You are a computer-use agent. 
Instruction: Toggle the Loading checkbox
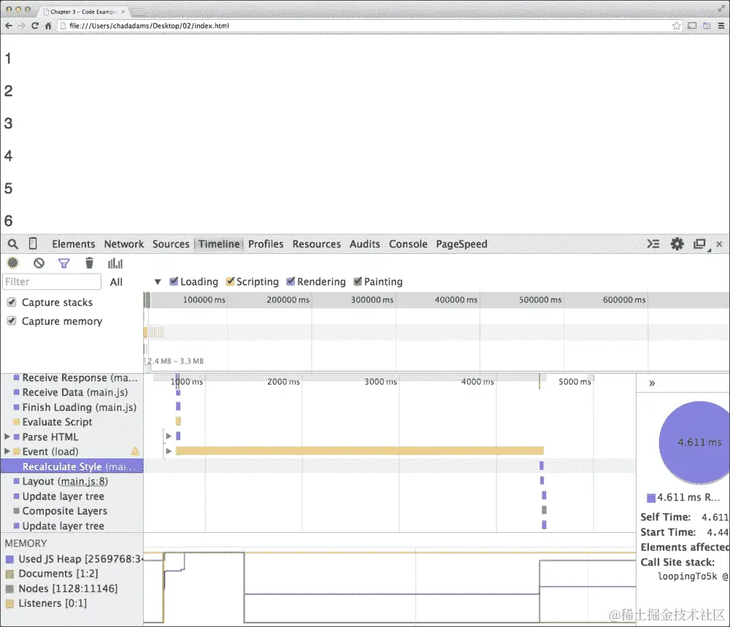(x=174, y=281)
